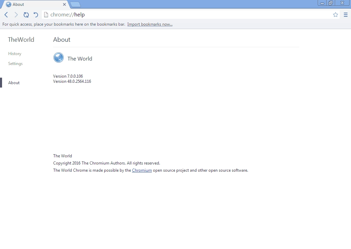Click the About page heading
351x249 pixels.
62,40
